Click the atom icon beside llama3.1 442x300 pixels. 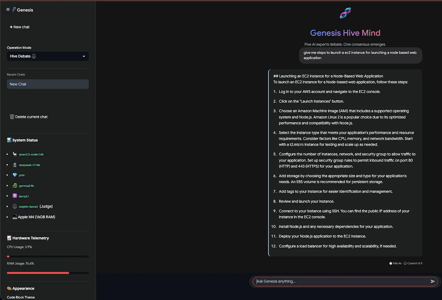[15, 196]
